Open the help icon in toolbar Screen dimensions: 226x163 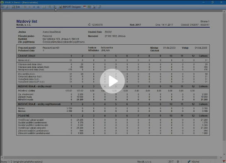[100, 7]
